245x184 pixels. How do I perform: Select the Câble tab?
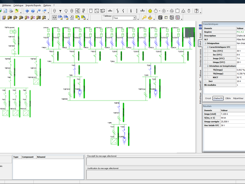[228, 98]
